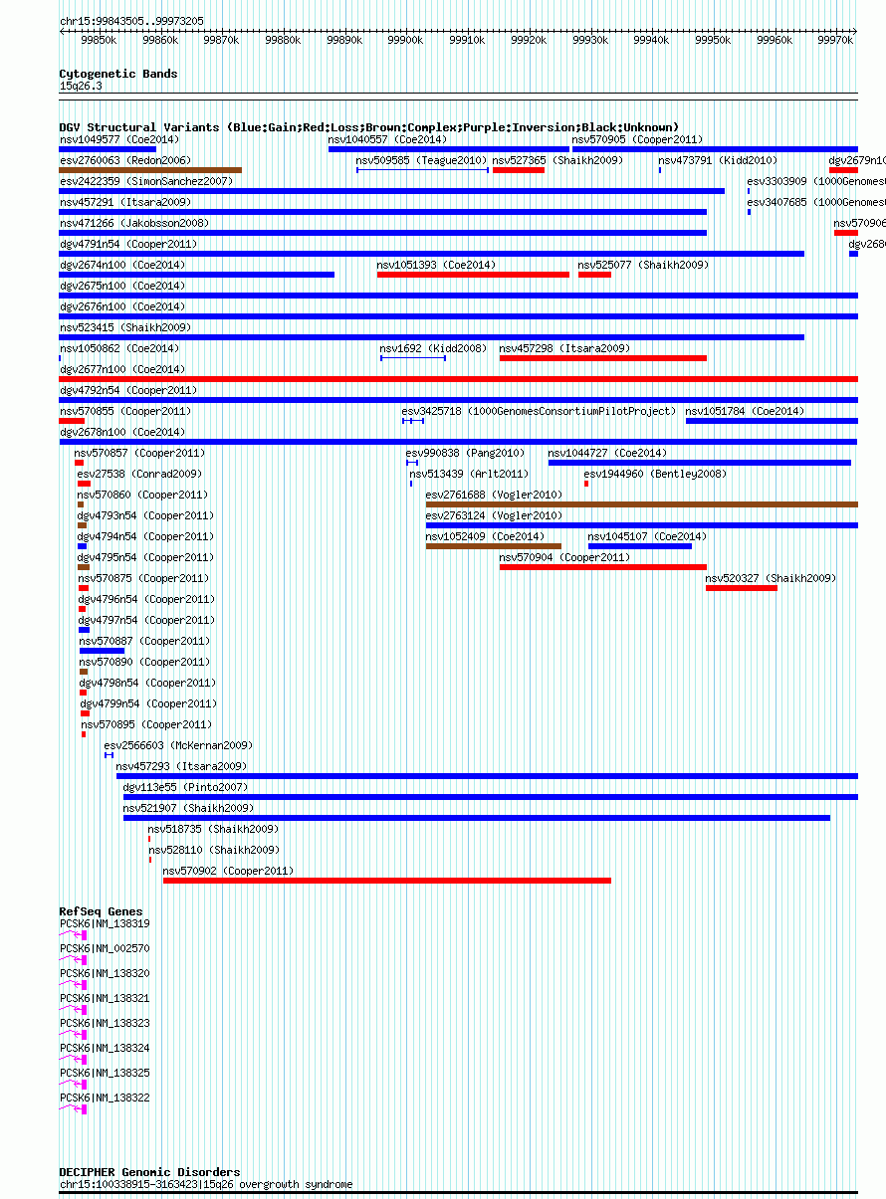Click dgv2676n100 (Coe2014) label
This screenshot has height=1199, width=886.
(x=122, y=307)
